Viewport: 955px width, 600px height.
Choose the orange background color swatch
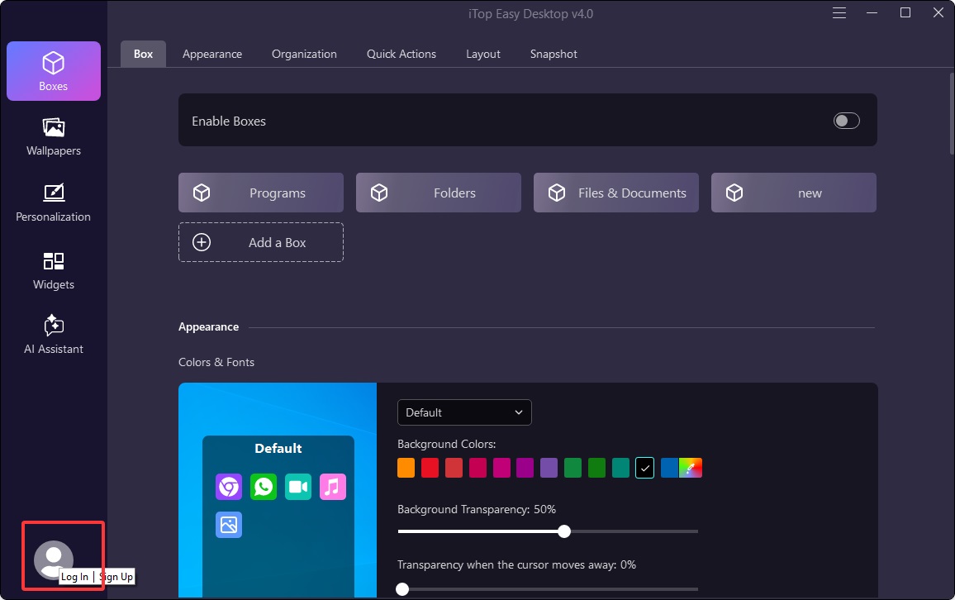pyautogui.click(x=406, y=469)
